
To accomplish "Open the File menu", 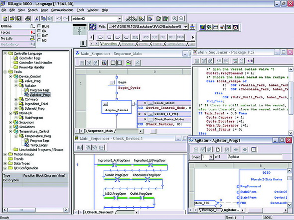I will tap(4, 10).
